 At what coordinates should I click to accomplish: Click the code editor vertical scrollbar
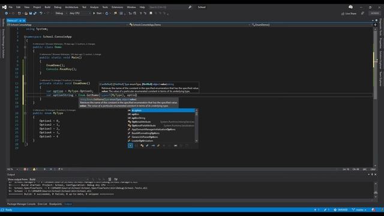375,97
